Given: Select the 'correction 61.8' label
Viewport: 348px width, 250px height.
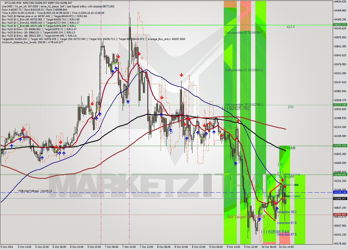Looking at the screenshot, I should pyautogui.click(x=287, y=223).
